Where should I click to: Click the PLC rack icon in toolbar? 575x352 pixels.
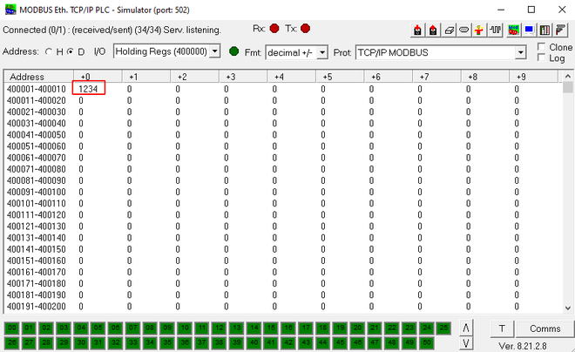click(545, 30)
